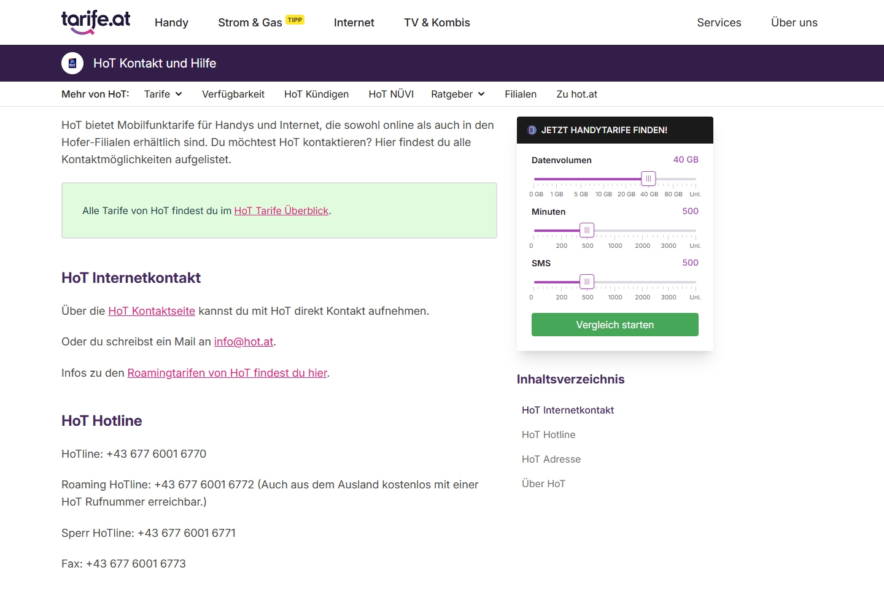Screen dimensions: 884x589
Task: Open the Internet menu
Action: 354,23
